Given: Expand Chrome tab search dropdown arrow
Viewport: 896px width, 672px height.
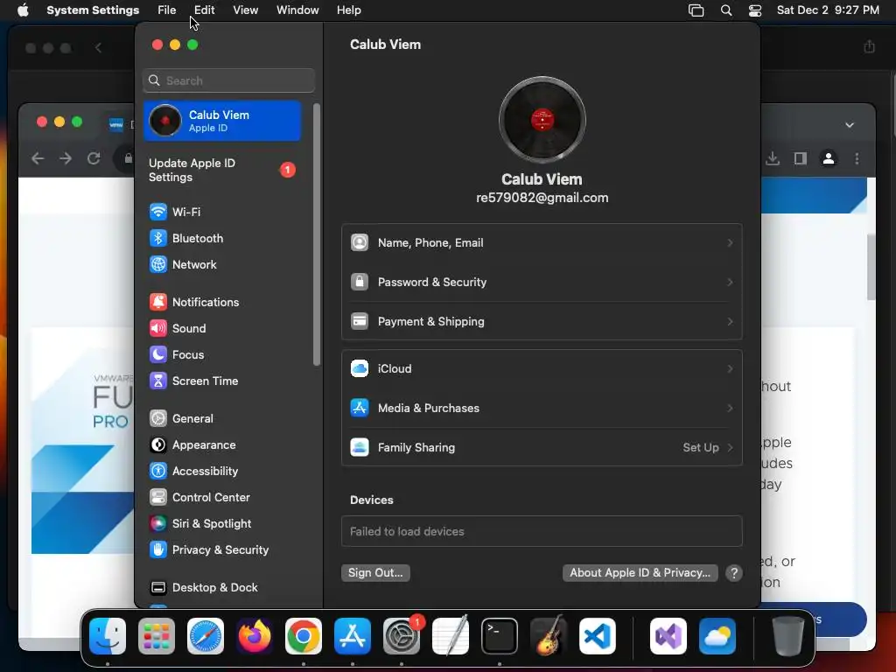Looking at the screenshot, I should (850, 125).
